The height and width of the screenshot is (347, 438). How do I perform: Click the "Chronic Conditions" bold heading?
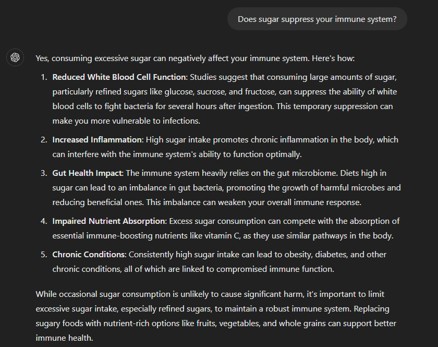tap(89, 255)
